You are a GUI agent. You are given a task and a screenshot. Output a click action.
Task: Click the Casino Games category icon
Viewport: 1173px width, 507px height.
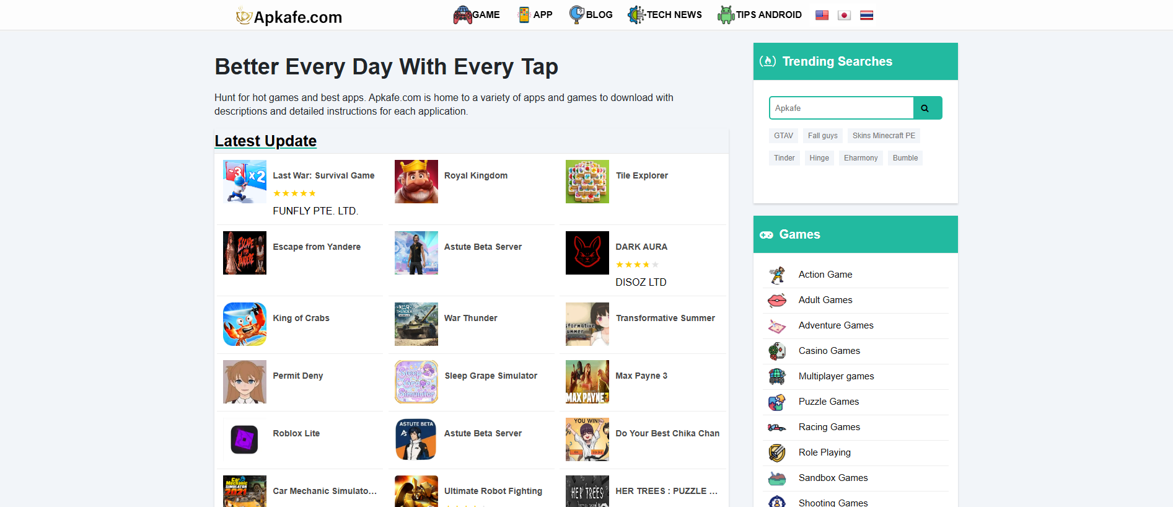pyautogui.click(x=777, y=351)
